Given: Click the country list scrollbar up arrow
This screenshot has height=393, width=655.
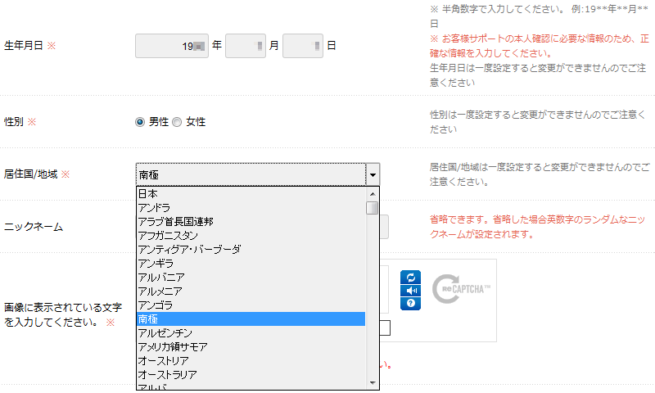Looking at the screenshot, I should 373,193.
